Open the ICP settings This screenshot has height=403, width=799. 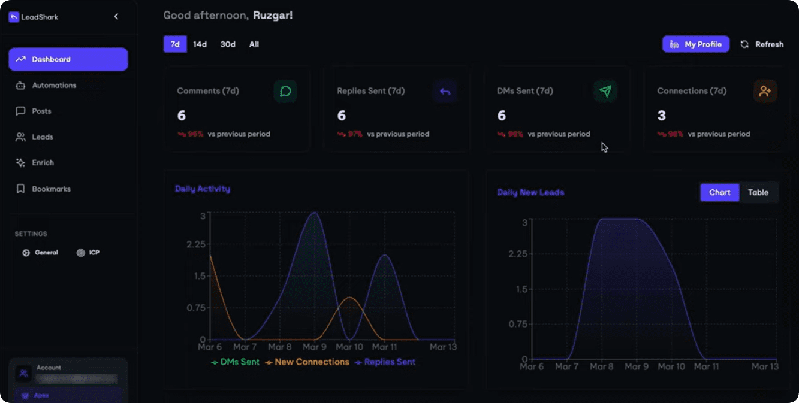[89, 253]
